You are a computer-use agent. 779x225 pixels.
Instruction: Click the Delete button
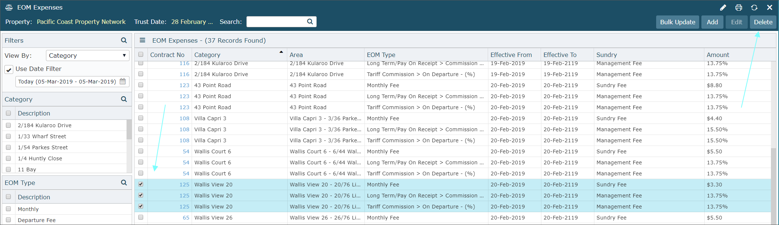tap(763, 22)
